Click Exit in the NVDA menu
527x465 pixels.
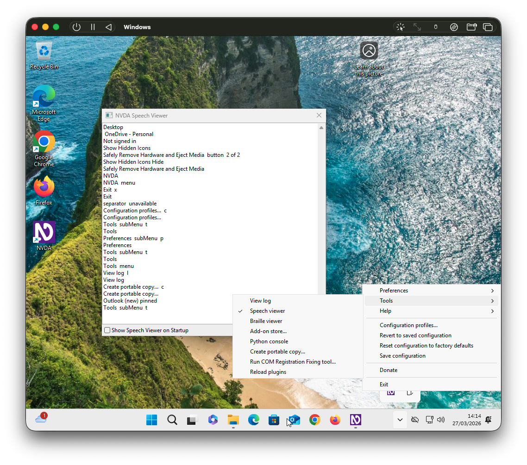point(384,384)
